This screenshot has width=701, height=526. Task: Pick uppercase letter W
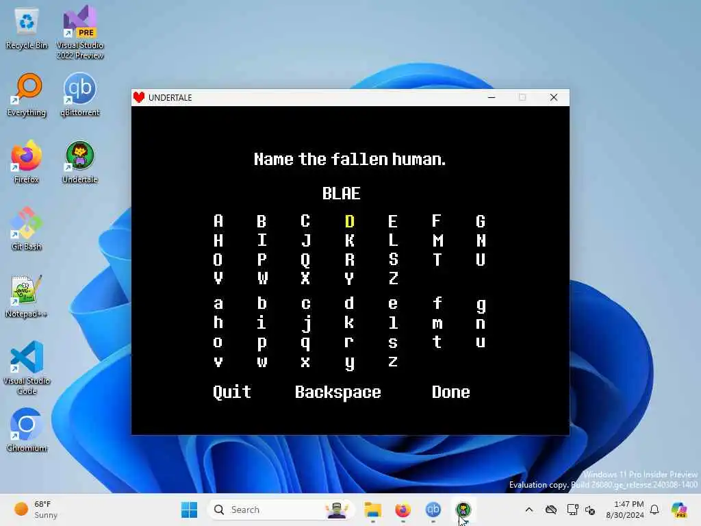pos(262,278)
